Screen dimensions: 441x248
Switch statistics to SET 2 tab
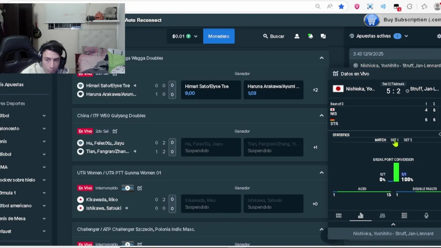[408, 140]
